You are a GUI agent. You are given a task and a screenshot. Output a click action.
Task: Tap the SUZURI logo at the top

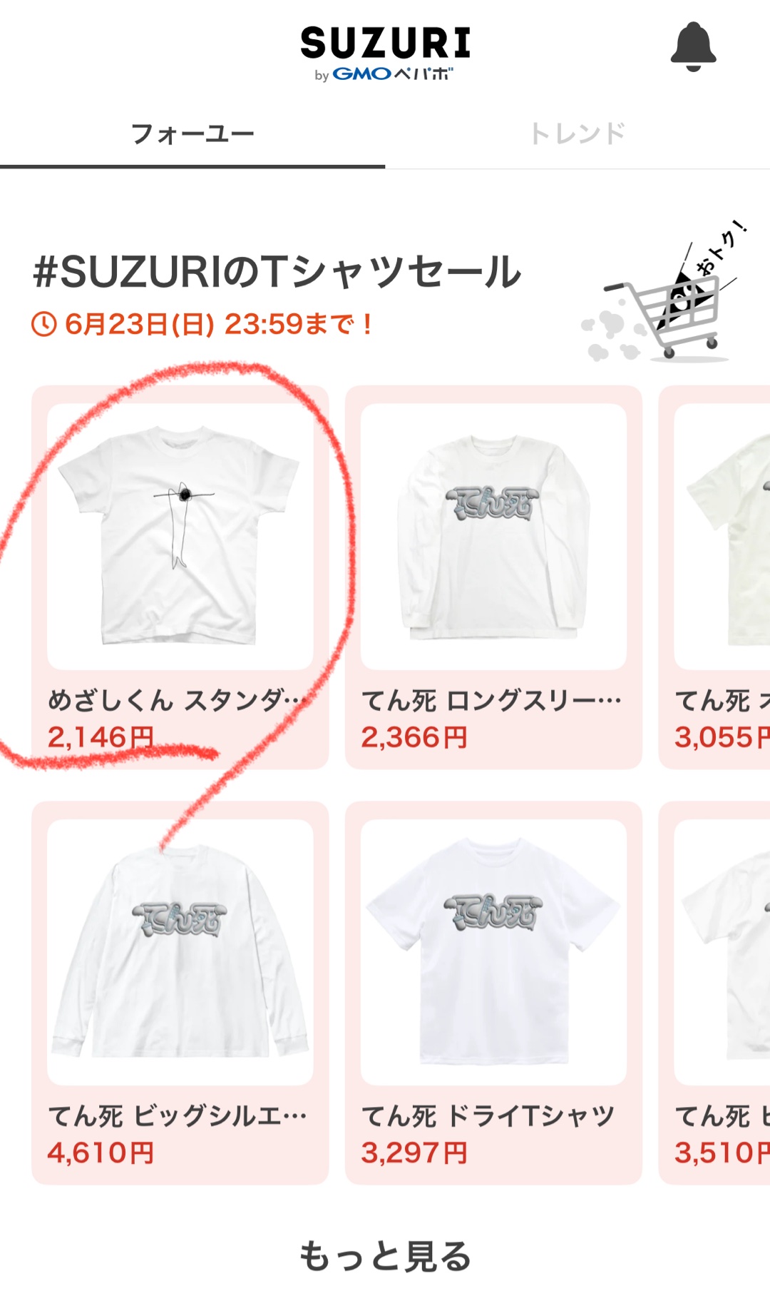point(385,53)
